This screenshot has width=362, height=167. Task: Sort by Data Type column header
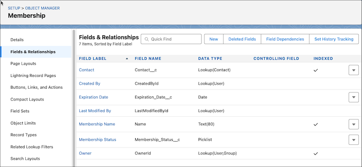point(210,59)
